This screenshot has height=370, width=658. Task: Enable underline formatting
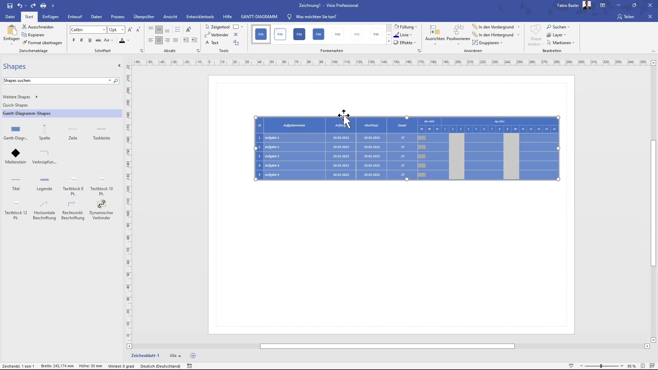tap(90, 40)
